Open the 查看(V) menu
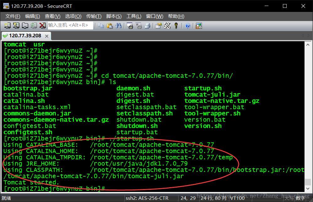 click(x=52, y=16)
